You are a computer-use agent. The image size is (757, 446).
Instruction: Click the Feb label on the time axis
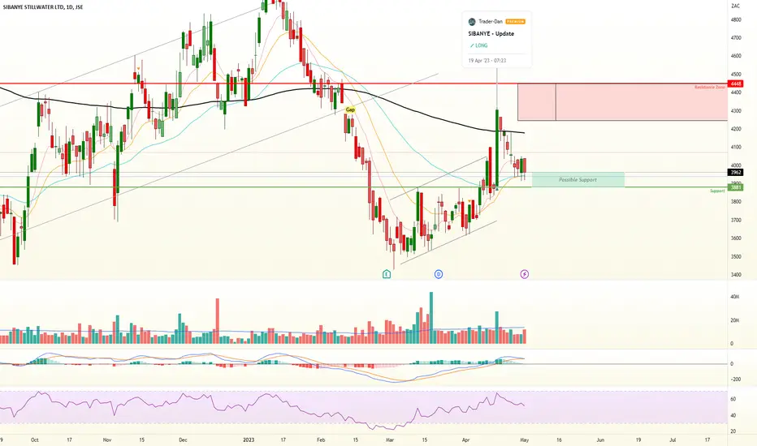pos(321,440)
